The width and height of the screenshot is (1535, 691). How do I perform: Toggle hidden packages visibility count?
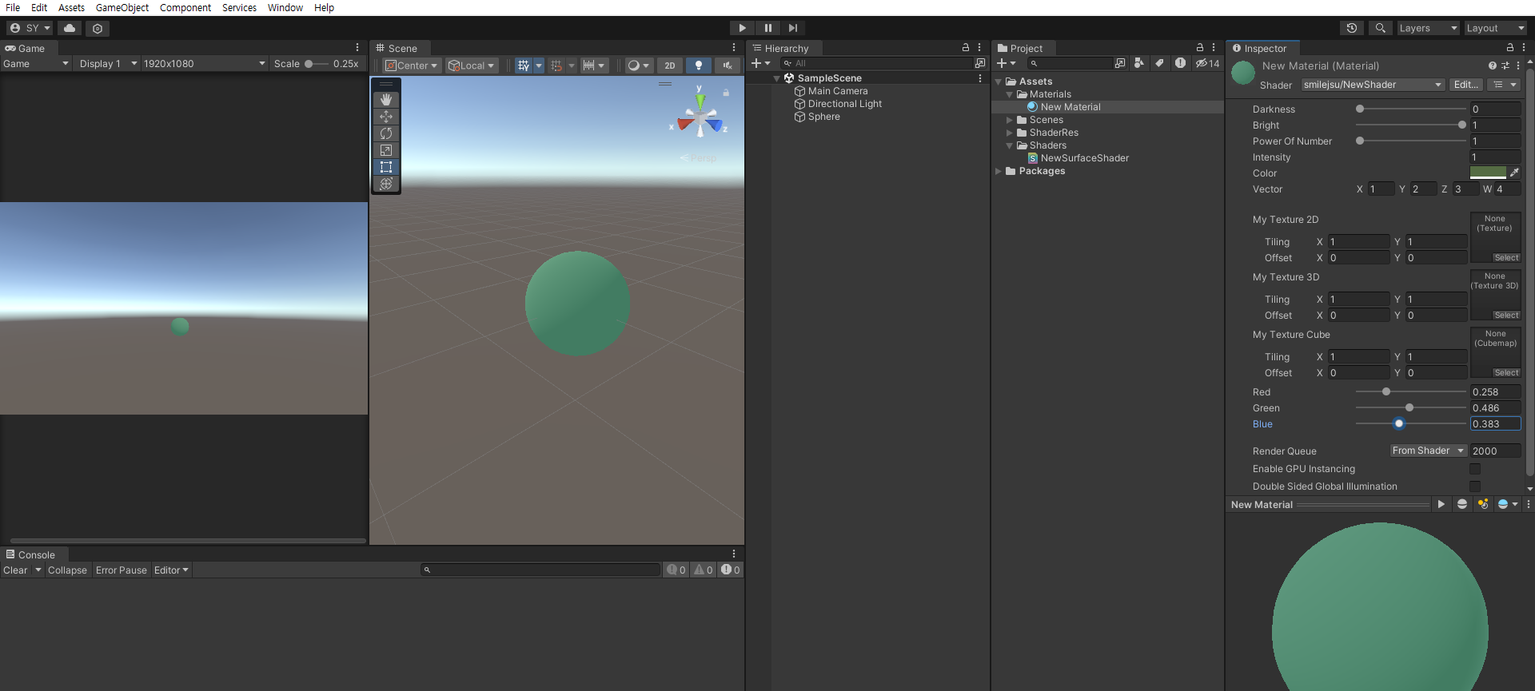1207,63
